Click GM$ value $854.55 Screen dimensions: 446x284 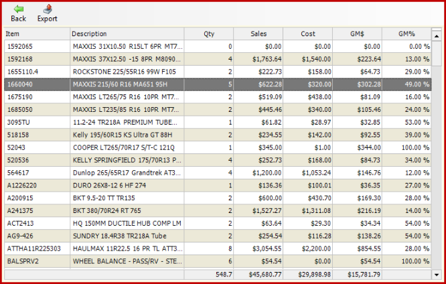coord(369,248)
